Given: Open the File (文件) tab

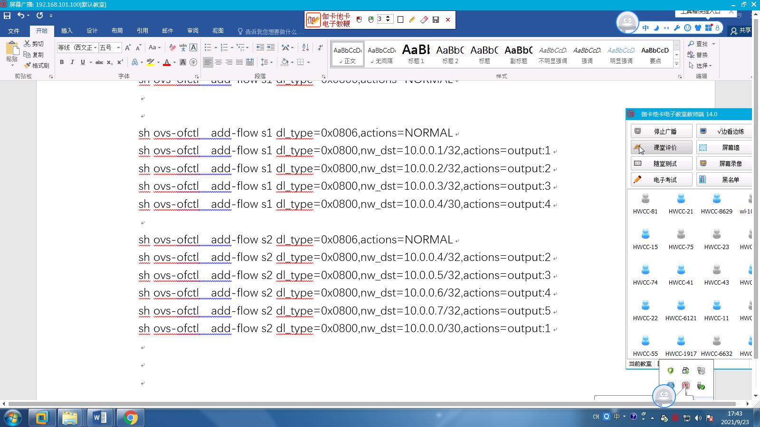Looking at the screenshot, I should (x=14, y=31).
